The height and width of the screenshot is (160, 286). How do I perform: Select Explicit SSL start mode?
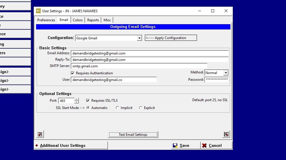pos(141,108)
